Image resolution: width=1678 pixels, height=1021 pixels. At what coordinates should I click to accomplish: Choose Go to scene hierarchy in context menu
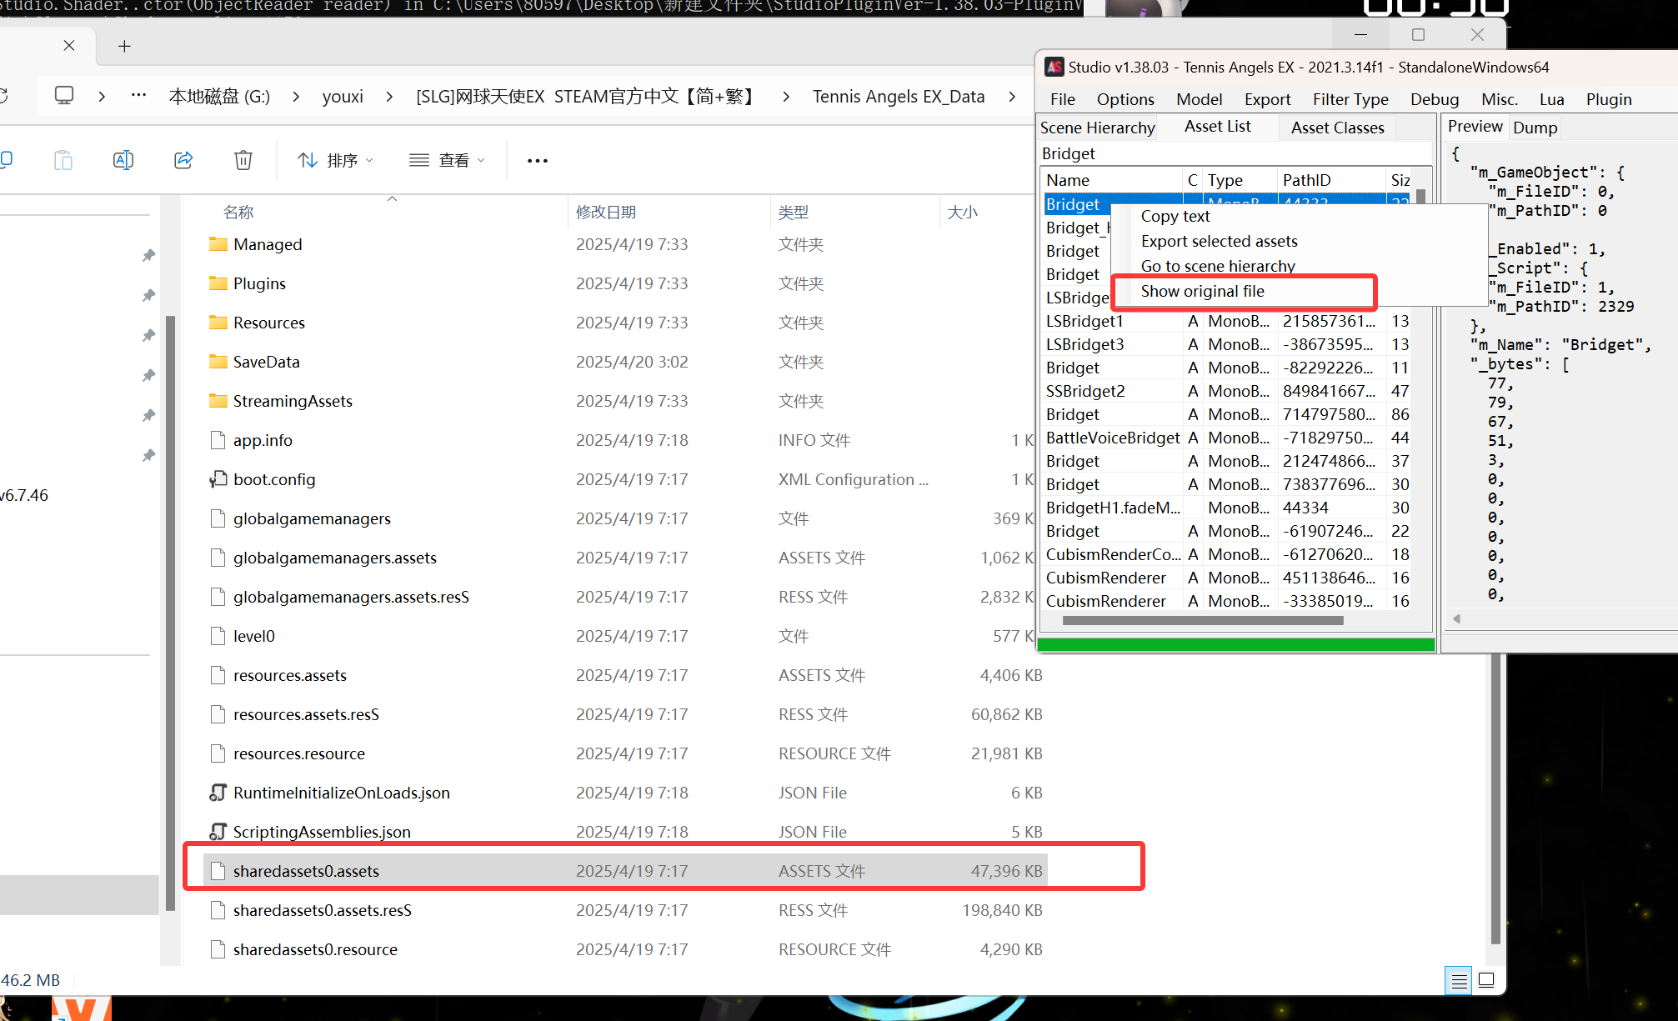point(1218,266)
